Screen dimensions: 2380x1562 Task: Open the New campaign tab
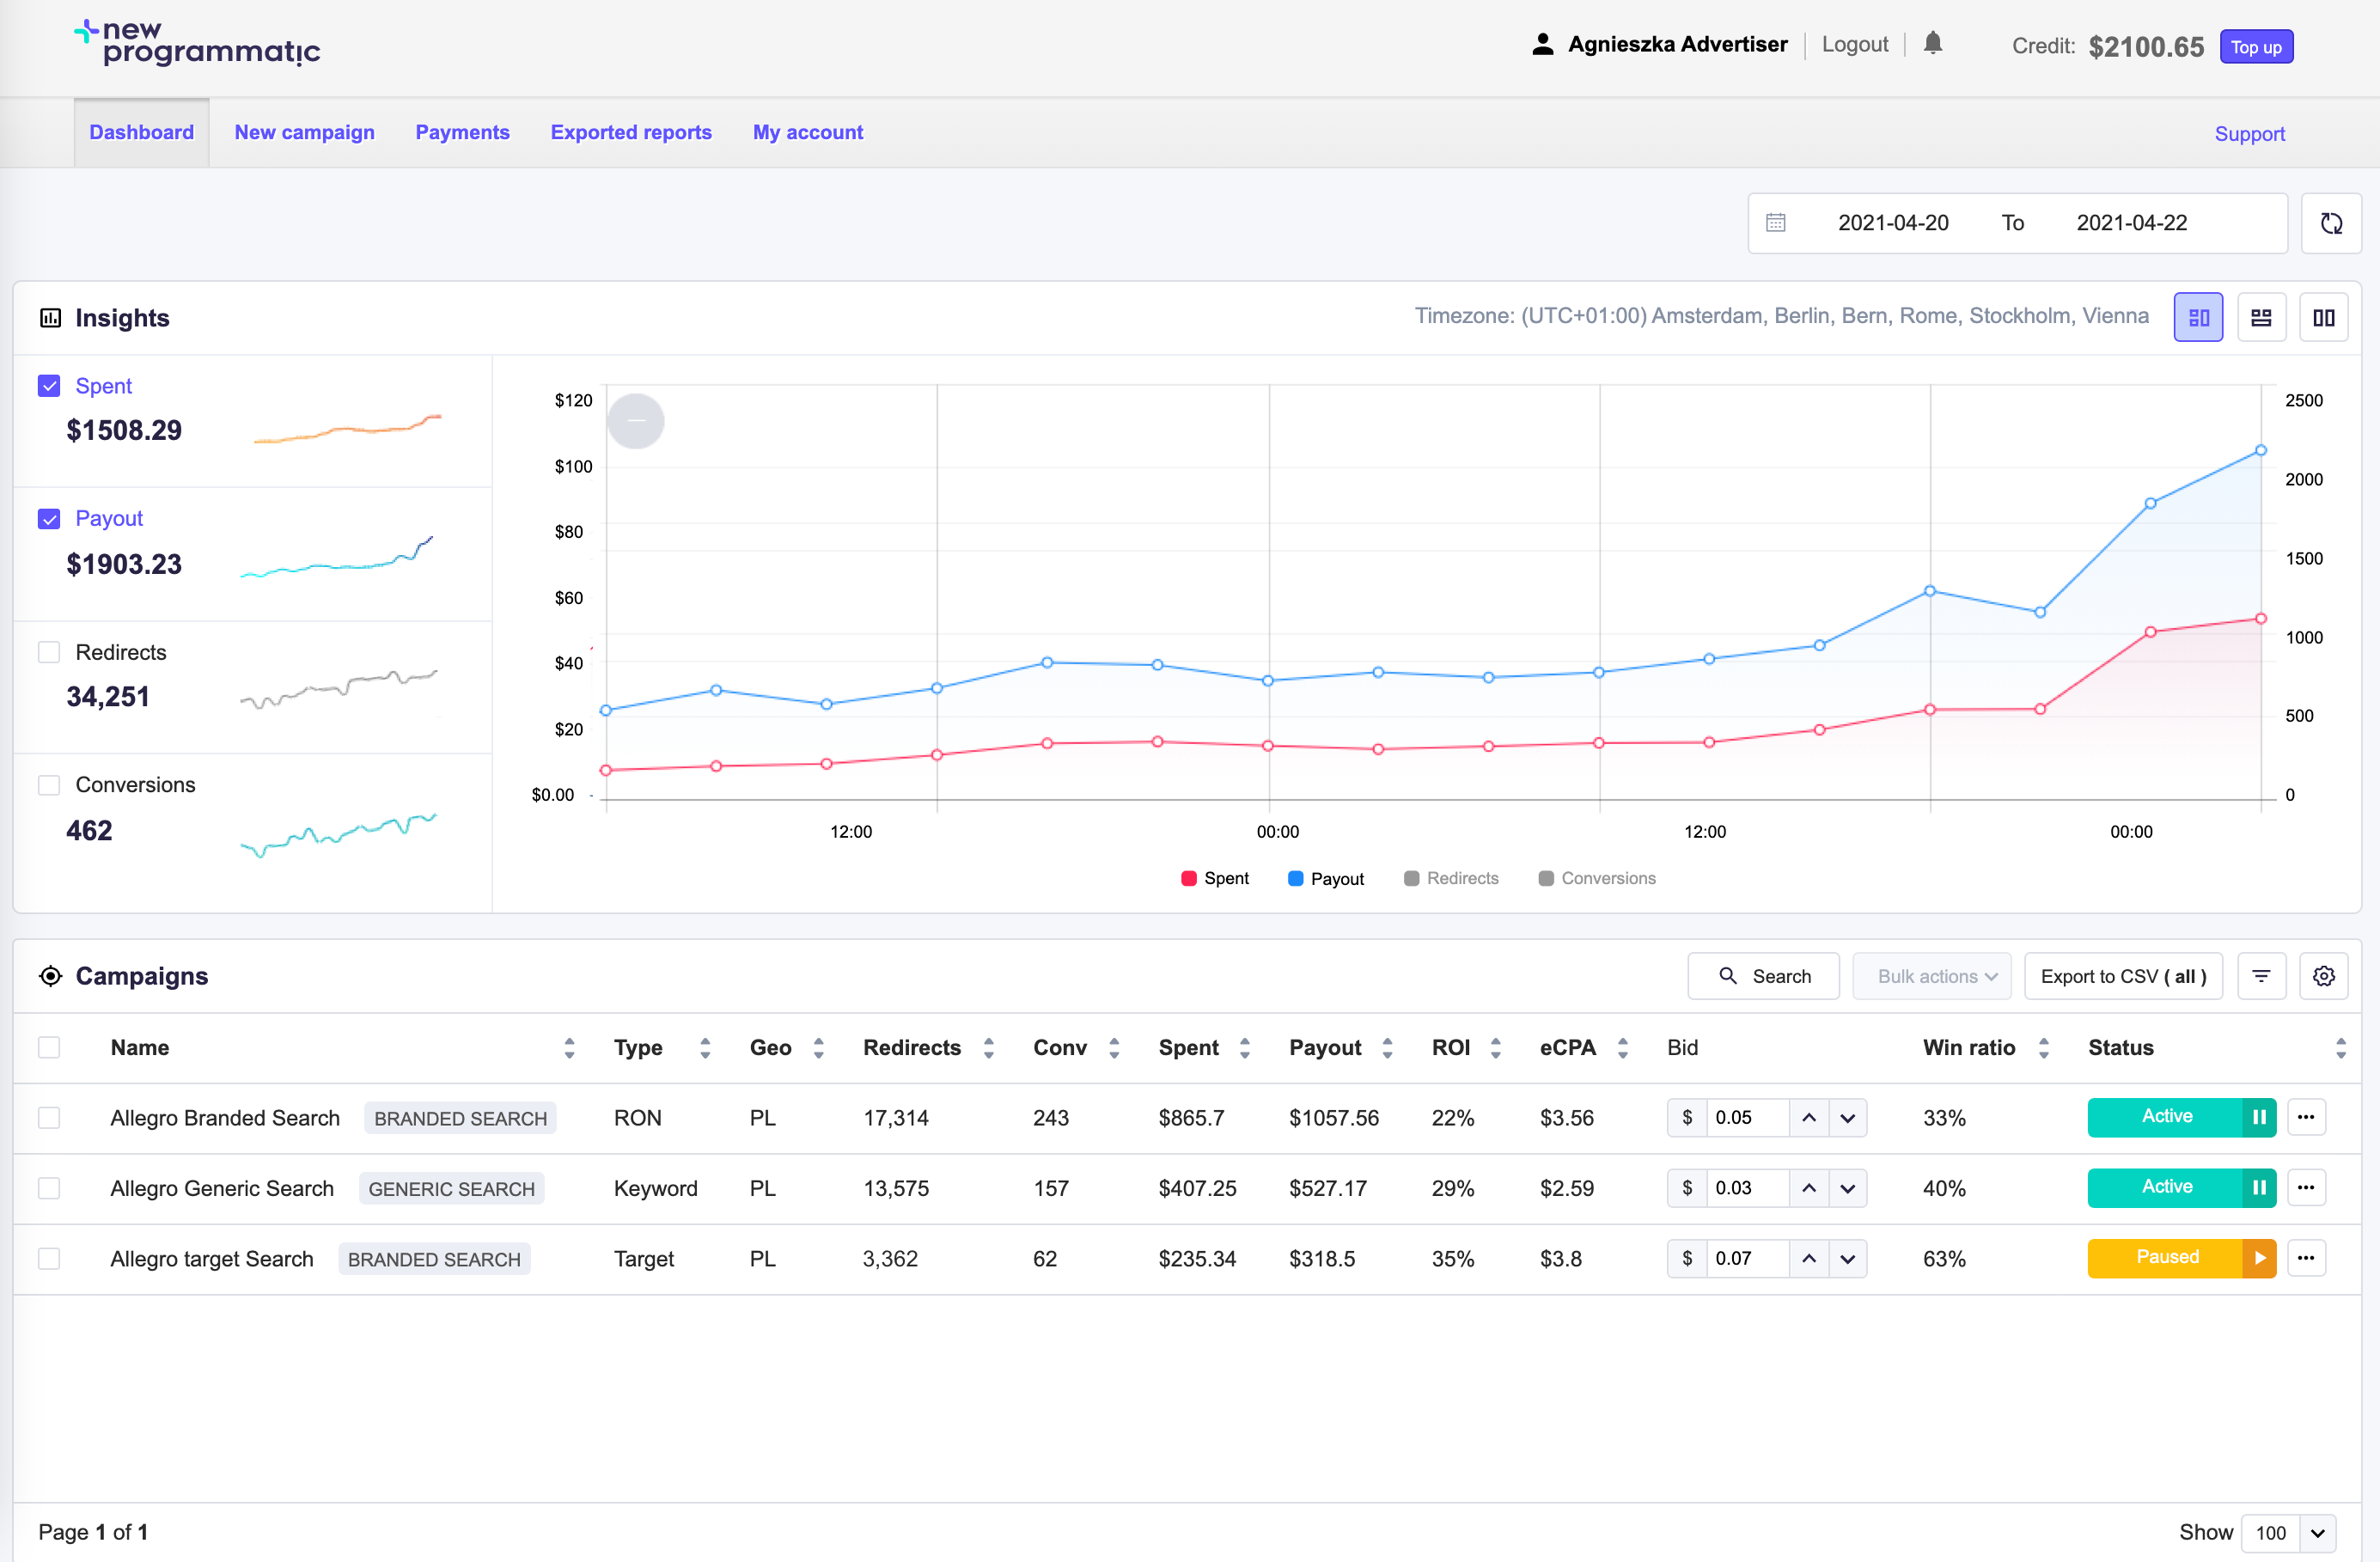tap(305, 132)
